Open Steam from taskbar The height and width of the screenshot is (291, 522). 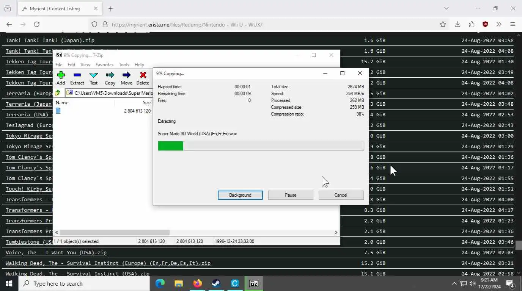(x=216, y=283)
